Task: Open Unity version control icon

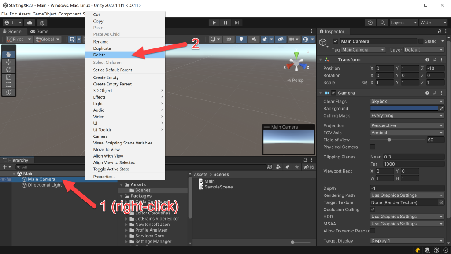Action: [x=42, y=23]
